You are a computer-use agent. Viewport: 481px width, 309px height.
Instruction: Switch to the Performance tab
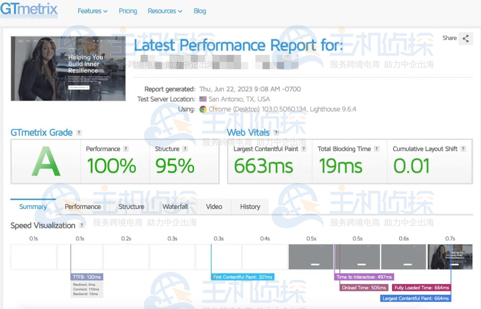[82, 207]
